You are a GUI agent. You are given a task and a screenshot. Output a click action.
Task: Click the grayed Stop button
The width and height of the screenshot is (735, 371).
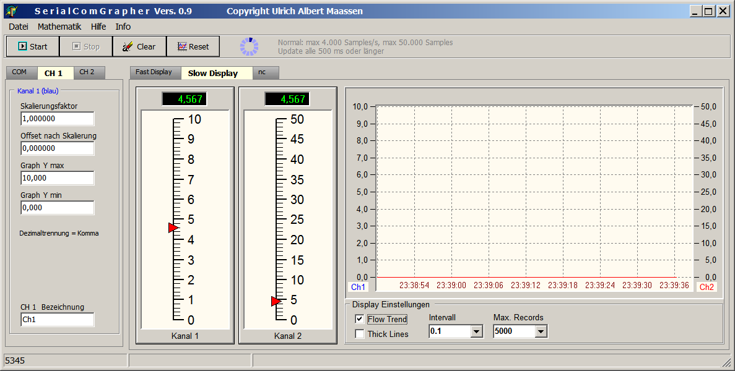click(86, 46)
